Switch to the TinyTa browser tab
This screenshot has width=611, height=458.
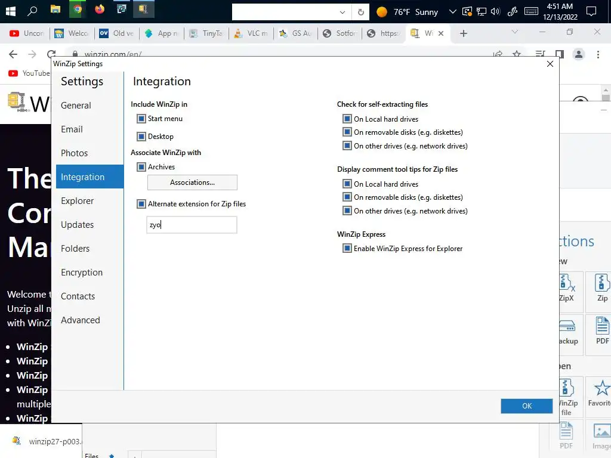[x=206, y=33]
